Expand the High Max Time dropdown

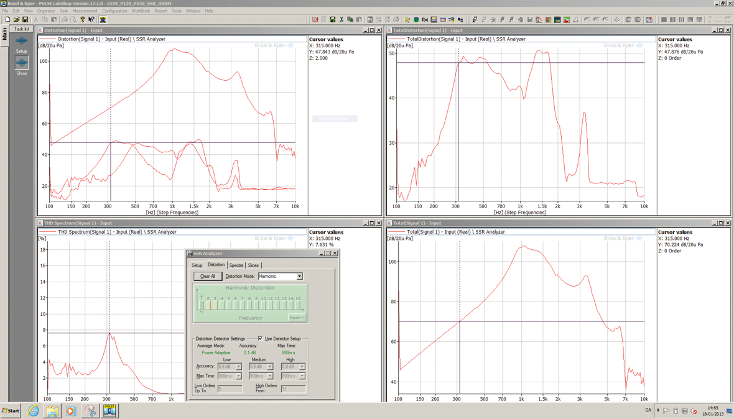pyautogui.click(x=302, y=376)
